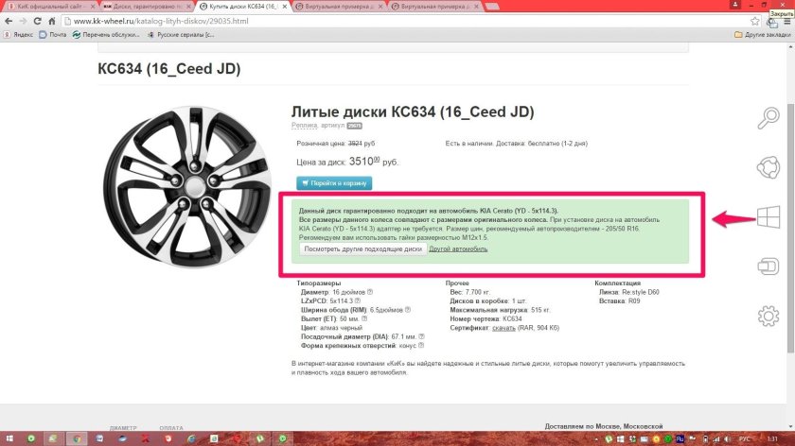Open the Другой автомобиль link
Image resolution: width=795 pixels, height=446 pixels.
(458, 249)
